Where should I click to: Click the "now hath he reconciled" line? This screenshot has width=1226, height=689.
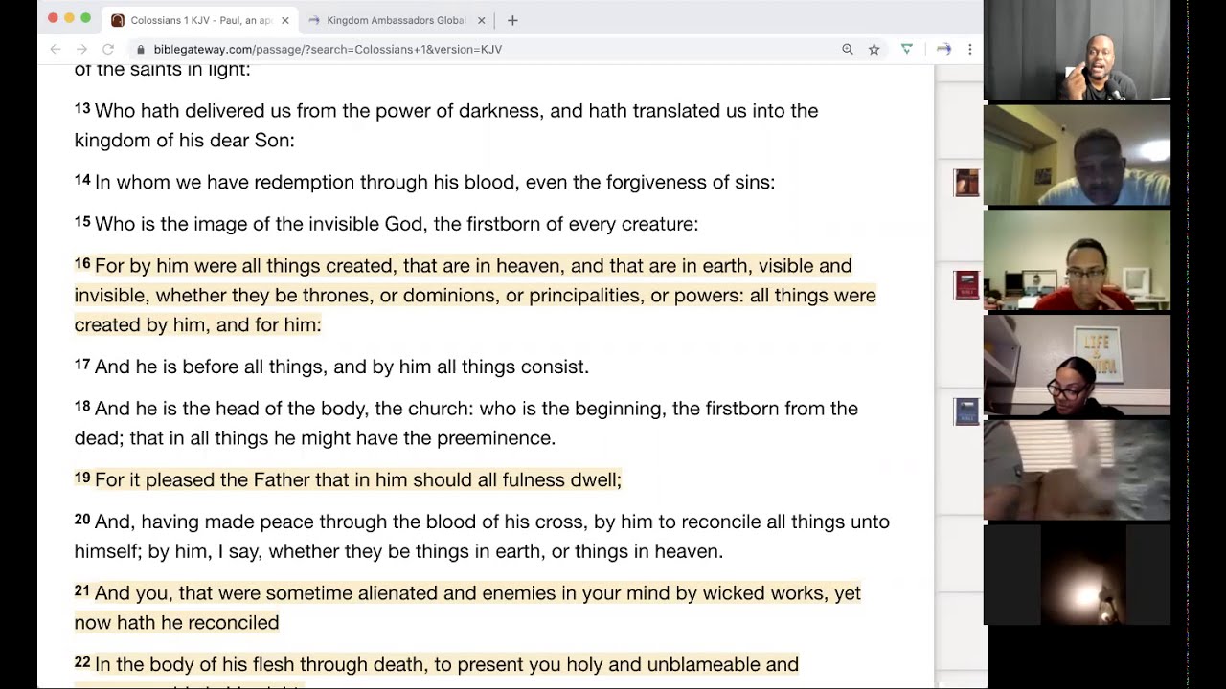coord(177,623)
